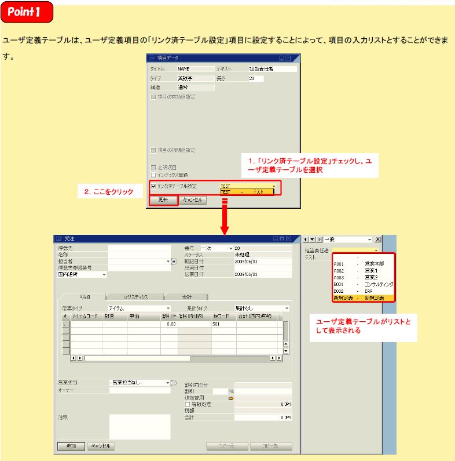
Task: Maximize the 受注 window
Action: [282, 239]
